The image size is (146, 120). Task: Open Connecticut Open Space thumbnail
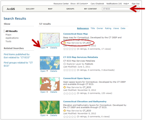click(x=50, y=84)
